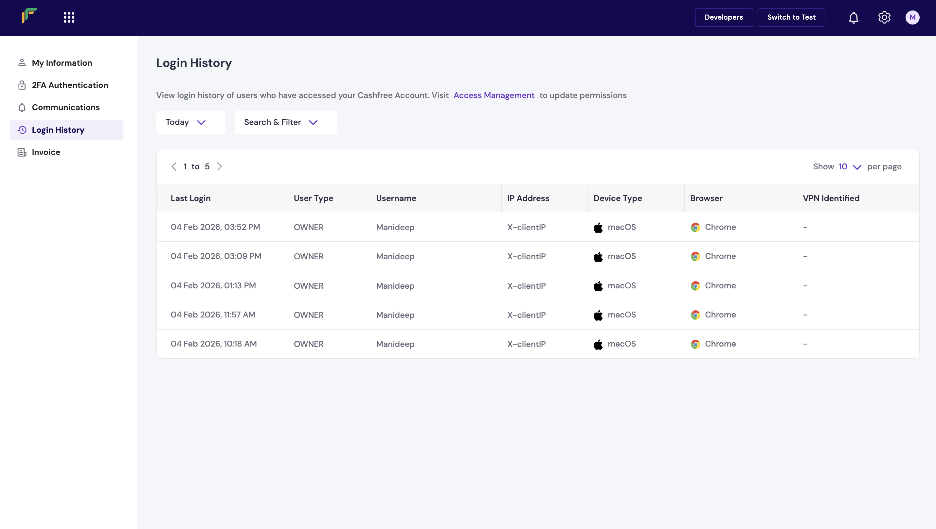936x529 pixels.
Task: Click the Chrome icon in 11:57 AM row
Action: coord(695,315)
